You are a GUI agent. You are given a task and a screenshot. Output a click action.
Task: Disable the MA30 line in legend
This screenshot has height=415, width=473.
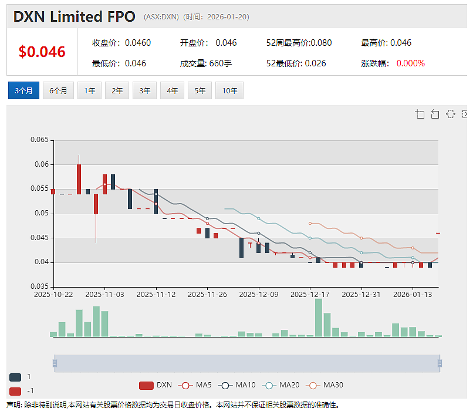pyautogui.click(x=325, y=385)
